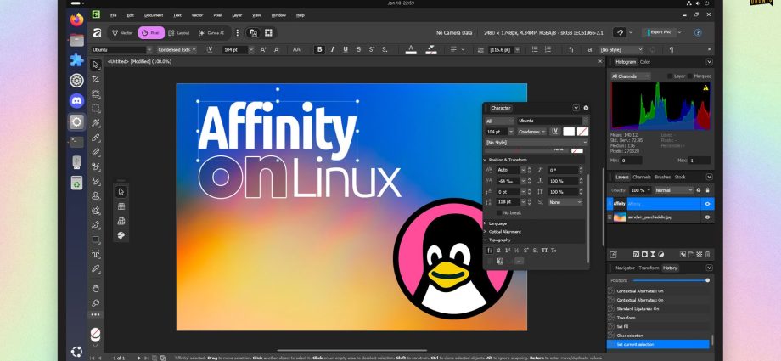Hide the Affinity text layer
This screenshot has width=781, height=361.
click(x=707, y=204)
